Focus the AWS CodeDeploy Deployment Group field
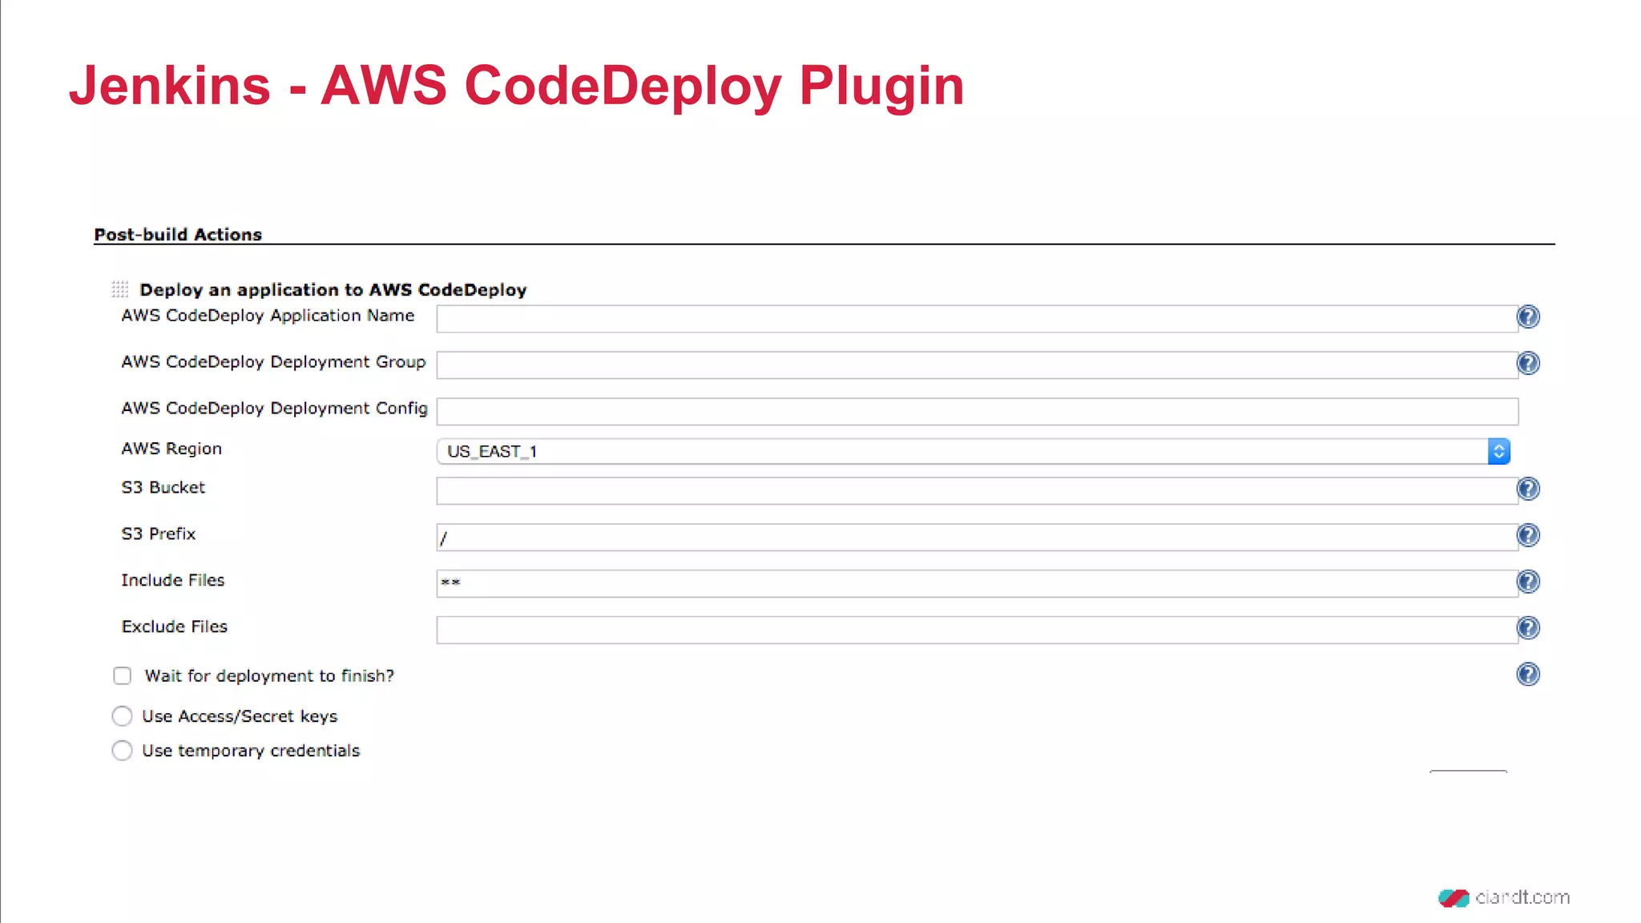 [x=977, y=365]
